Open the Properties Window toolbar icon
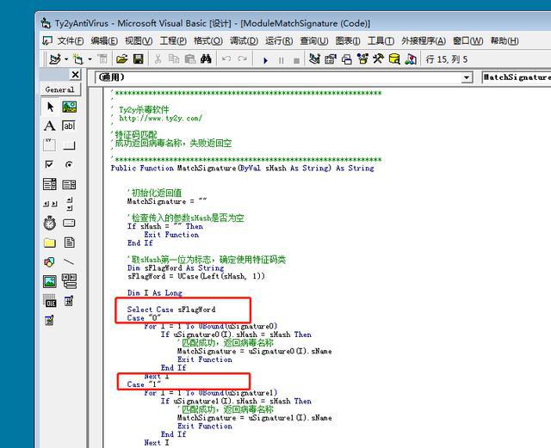 pyautogui.click(x=331, y=59)
